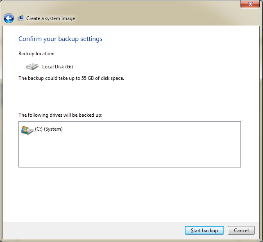The height and width of the screenshot is (242, 263).
Task: Click the 'Backup location:' label
Action: coord(36,54)
